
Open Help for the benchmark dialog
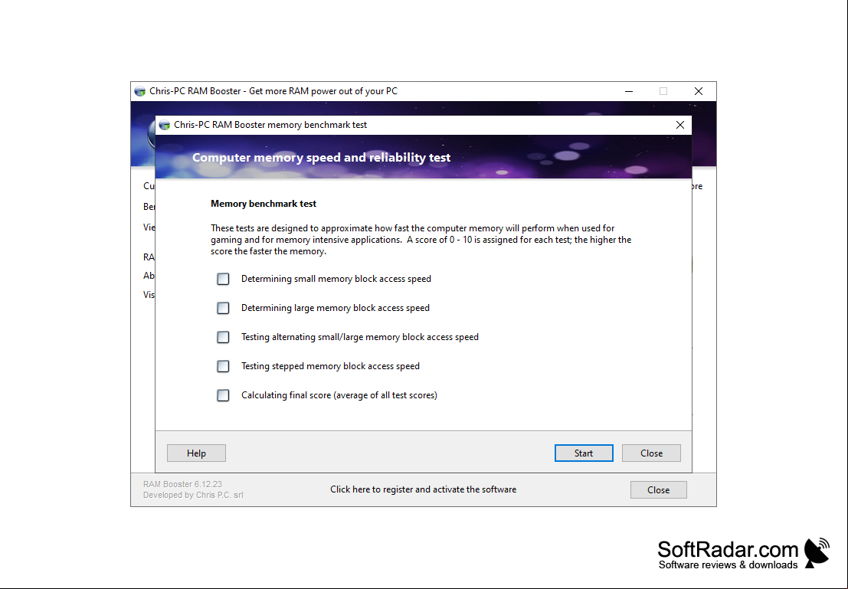[x=196, y=453]
